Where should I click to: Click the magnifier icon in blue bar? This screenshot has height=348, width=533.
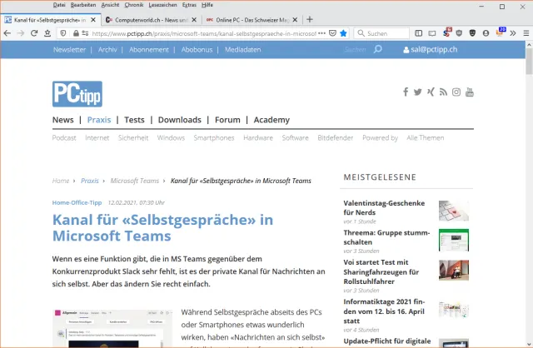click(377, 49)
